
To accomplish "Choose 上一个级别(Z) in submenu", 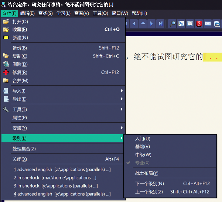I will (170, 192).
